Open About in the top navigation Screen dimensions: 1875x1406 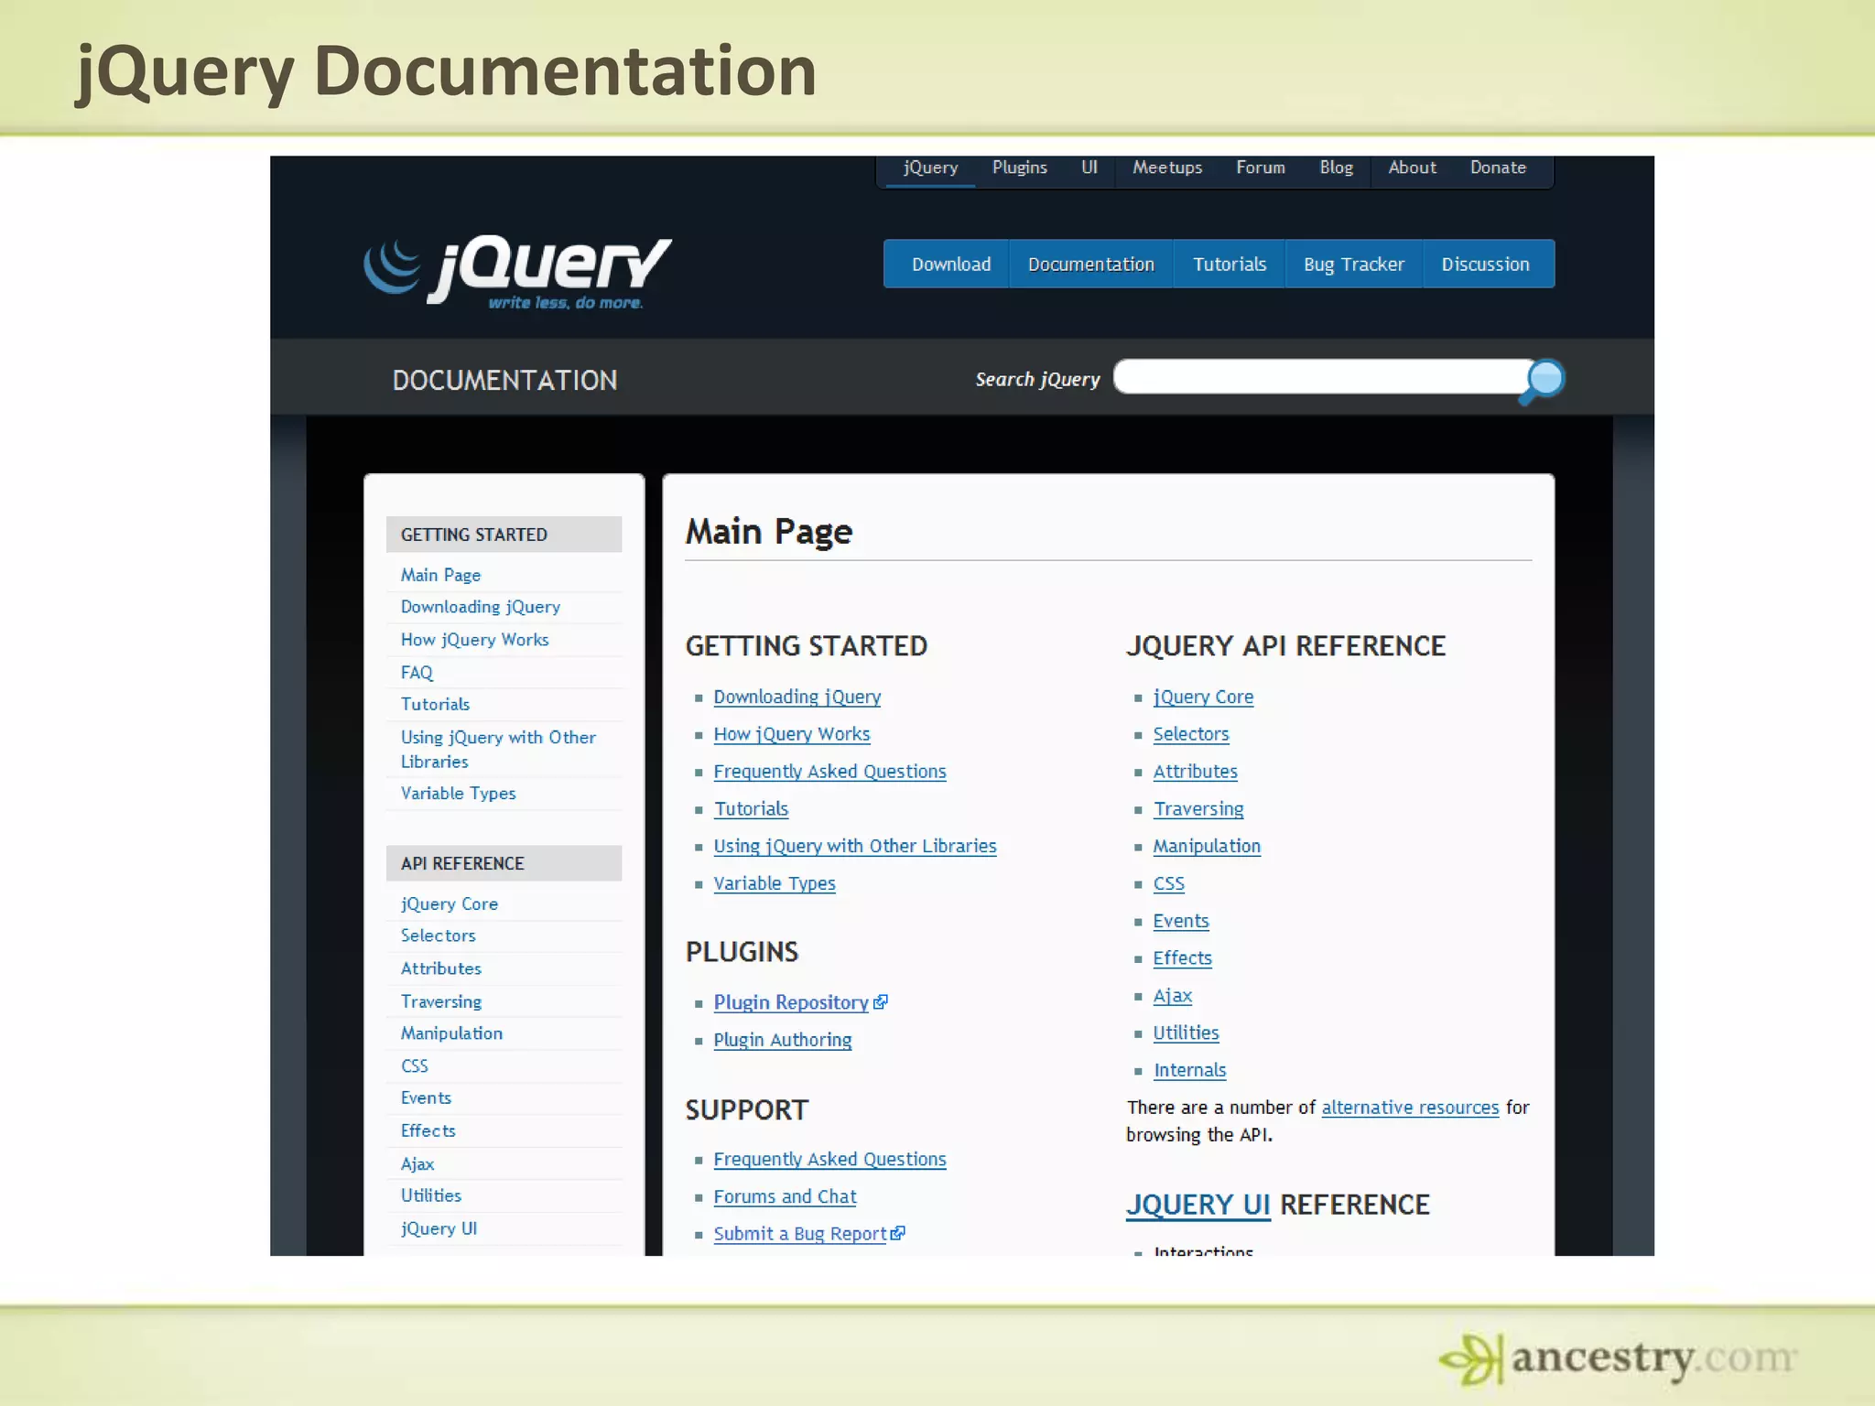click(1412, 168)
